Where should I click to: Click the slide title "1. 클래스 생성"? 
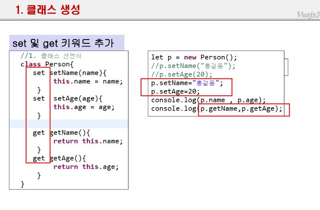point(48,10)
